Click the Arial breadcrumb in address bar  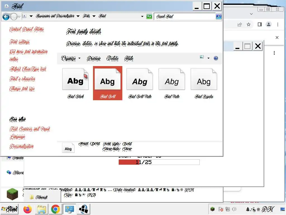(x=102, y=16)
